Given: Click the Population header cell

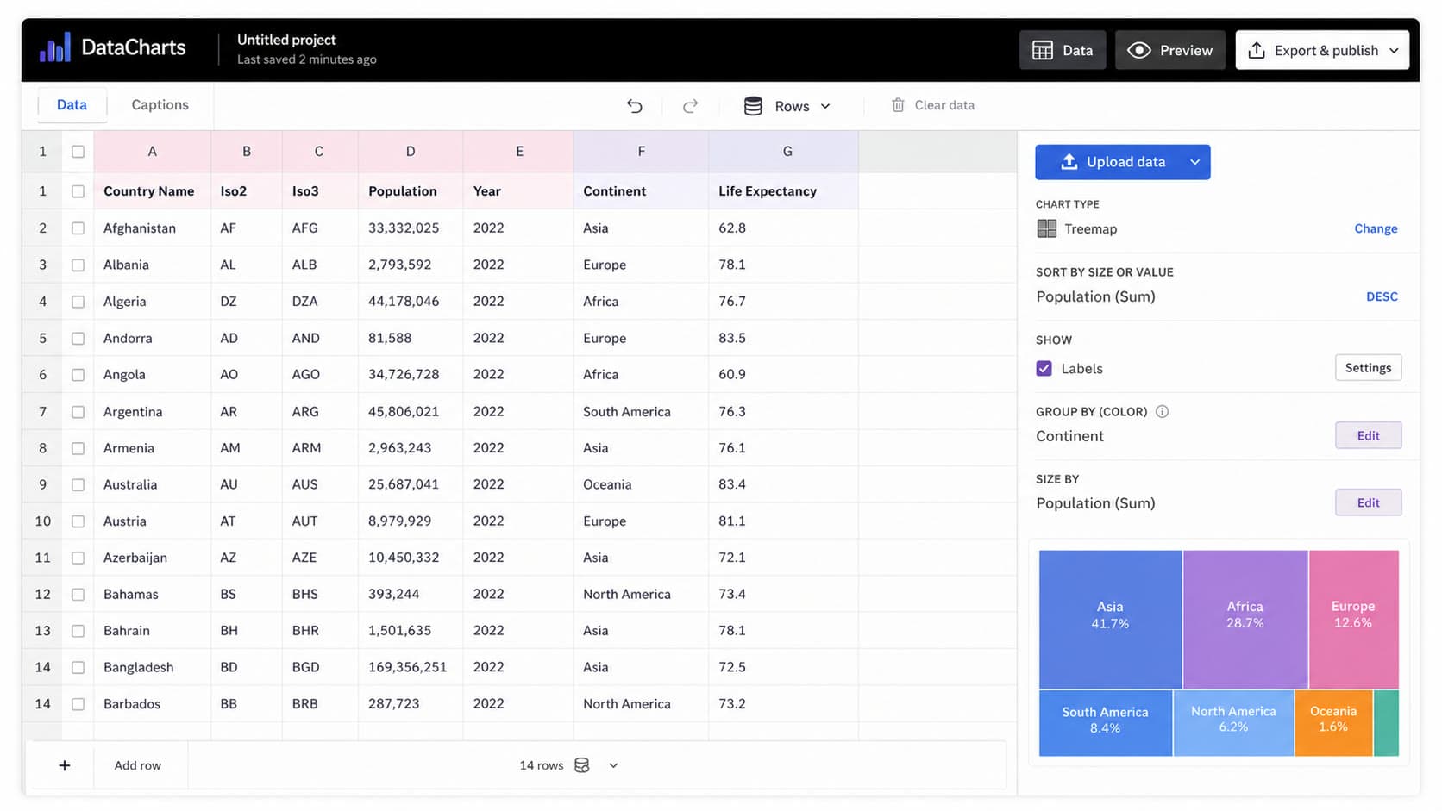Looking at the screenshot, I should [x=411, y=191].
